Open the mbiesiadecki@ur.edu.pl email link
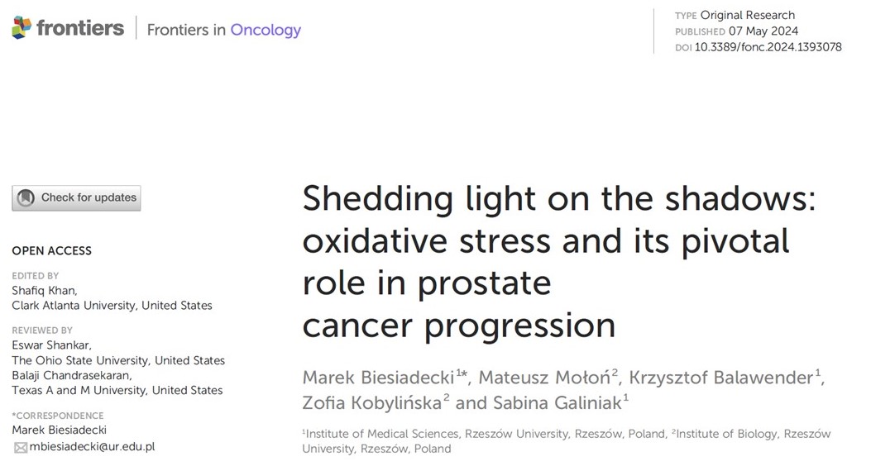This screenshot has height=466, width=871. point(92,447)
